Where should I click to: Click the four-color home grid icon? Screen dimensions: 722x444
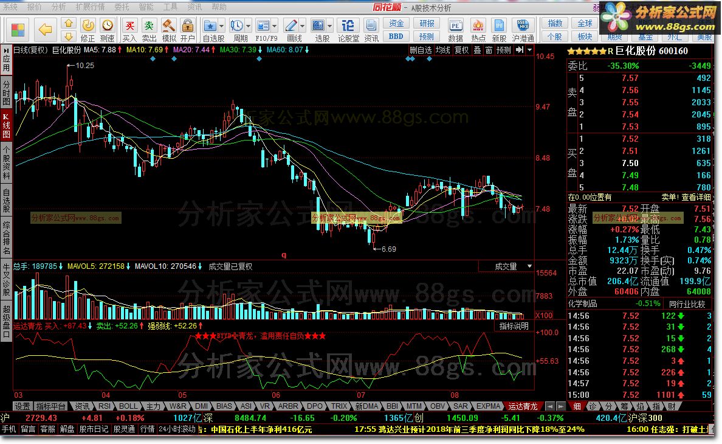18,29
